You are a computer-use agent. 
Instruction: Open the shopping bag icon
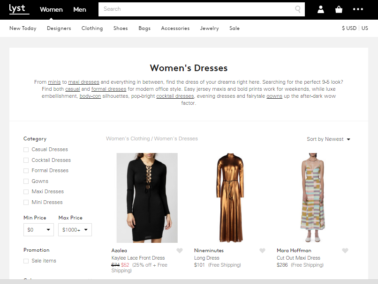tap(339, 9)
